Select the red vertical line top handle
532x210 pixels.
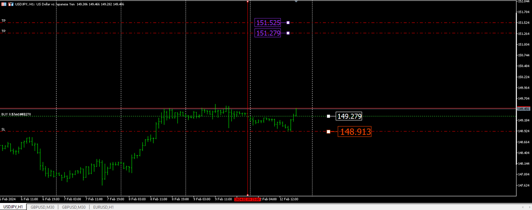click(x=247, y=2)
